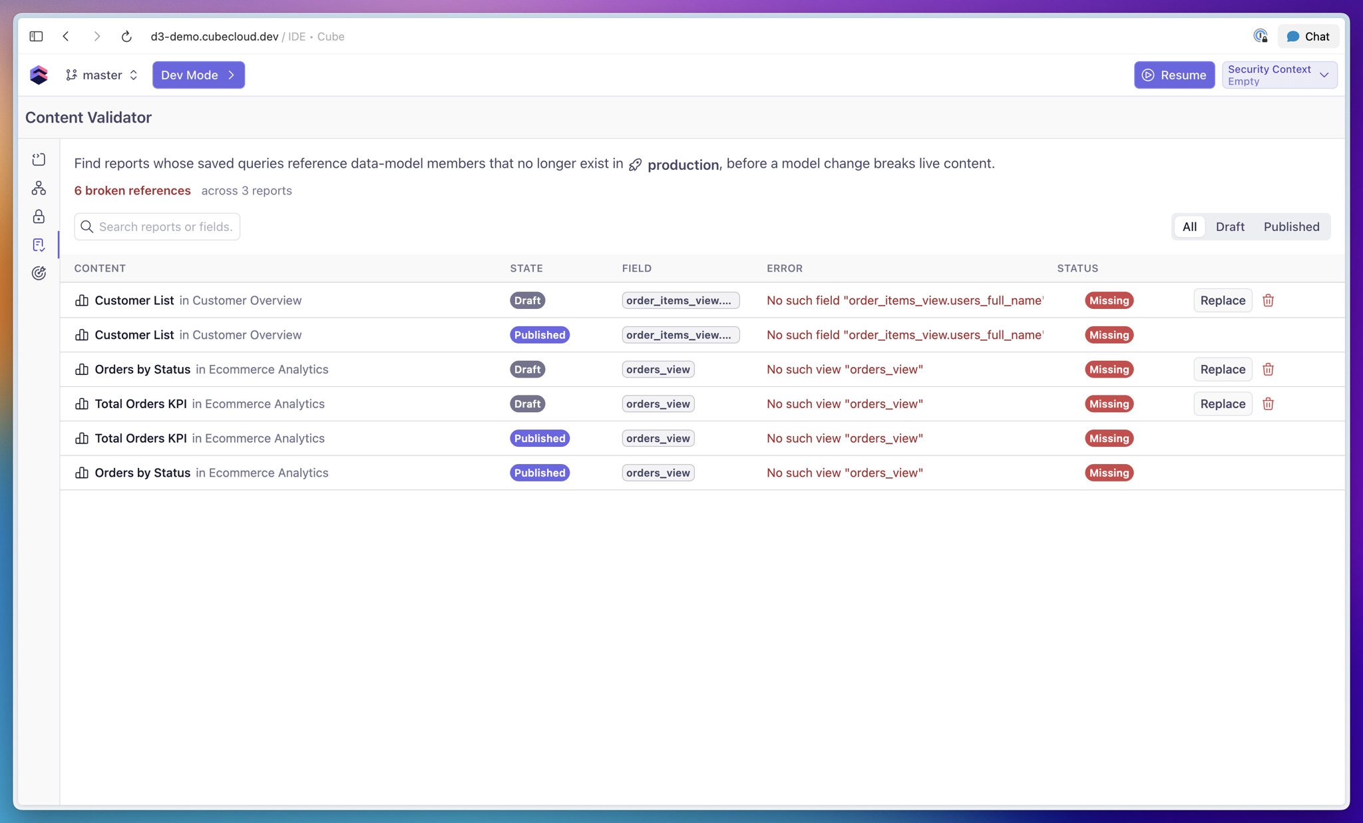
Task: Click the chart icon of published Total Orders KPI
Action: click(x=82, y=438)
